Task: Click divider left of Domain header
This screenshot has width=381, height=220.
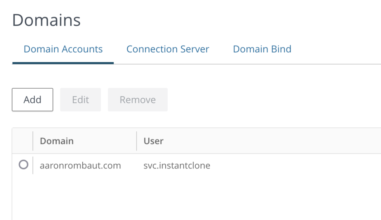Action: (x=33, y=141)
